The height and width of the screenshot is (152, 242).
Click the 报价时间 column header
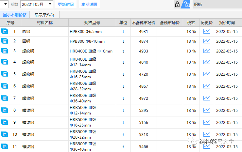[227, 23]
